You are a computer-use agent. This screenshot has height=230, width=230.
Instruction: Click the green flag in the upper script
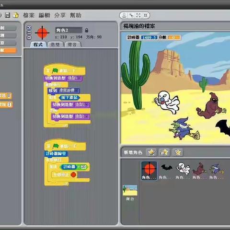pyautogui.click(x=55, y=70)
